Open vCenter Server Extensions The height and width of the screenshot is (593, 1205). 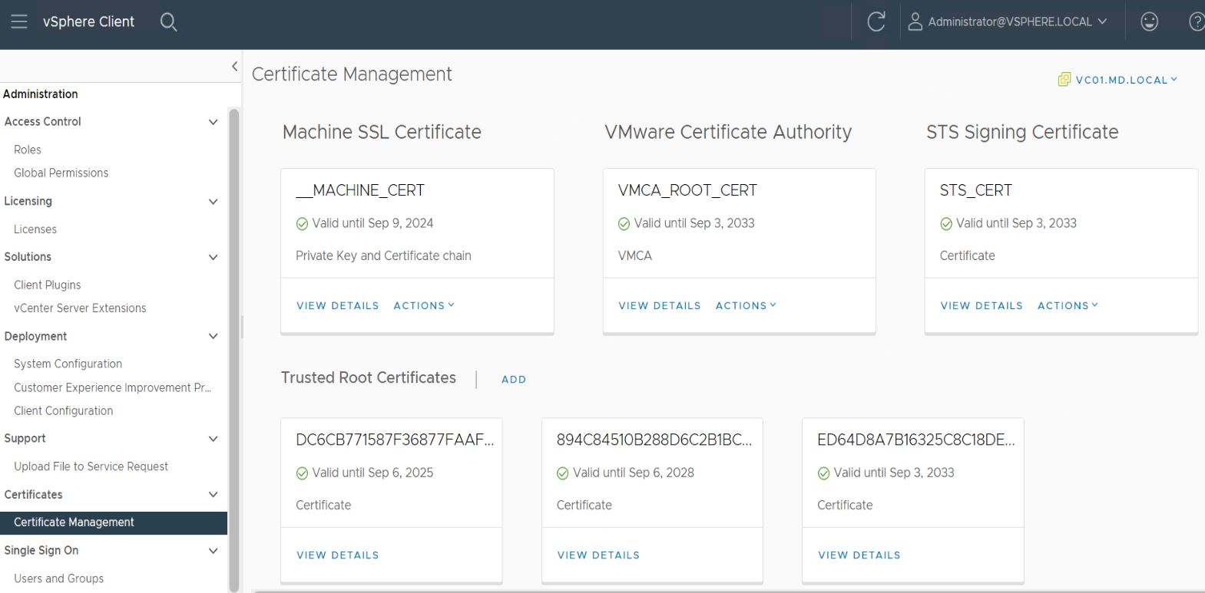80,308
